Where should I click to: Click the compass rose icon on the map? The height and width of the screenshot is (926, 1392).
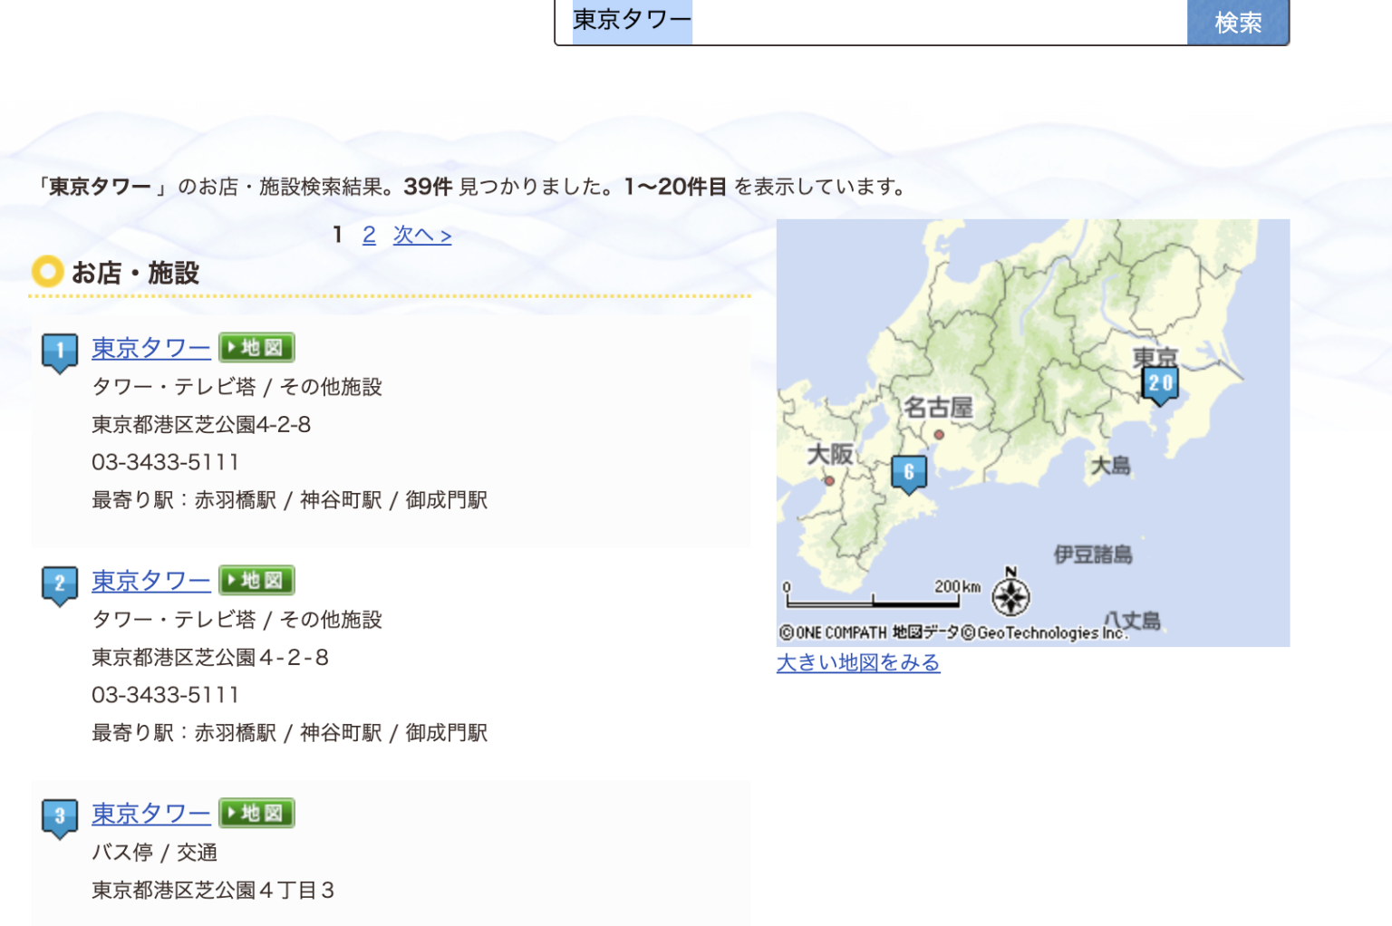pos(1012,596)
